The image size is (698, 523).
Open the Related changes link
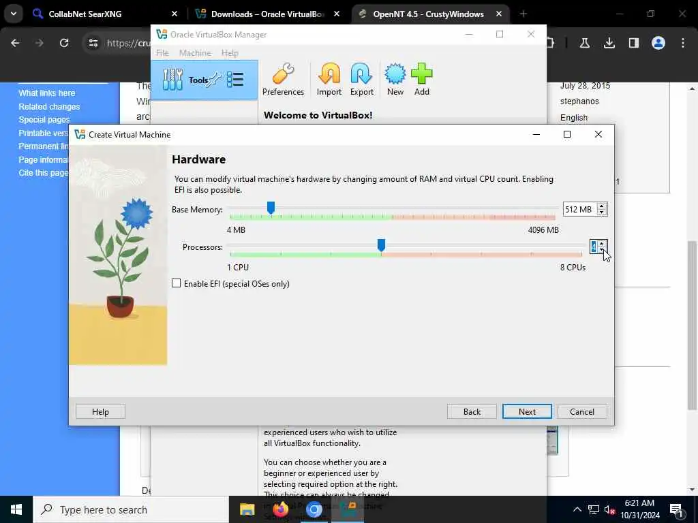pyautogui.click(x=49, y=107)
